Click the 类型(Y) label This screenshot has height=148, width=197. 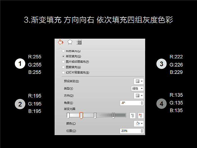[x=68, y=89]
